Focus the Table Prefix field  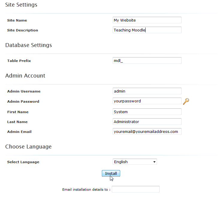pyautogui.click(x=147, y=60)
